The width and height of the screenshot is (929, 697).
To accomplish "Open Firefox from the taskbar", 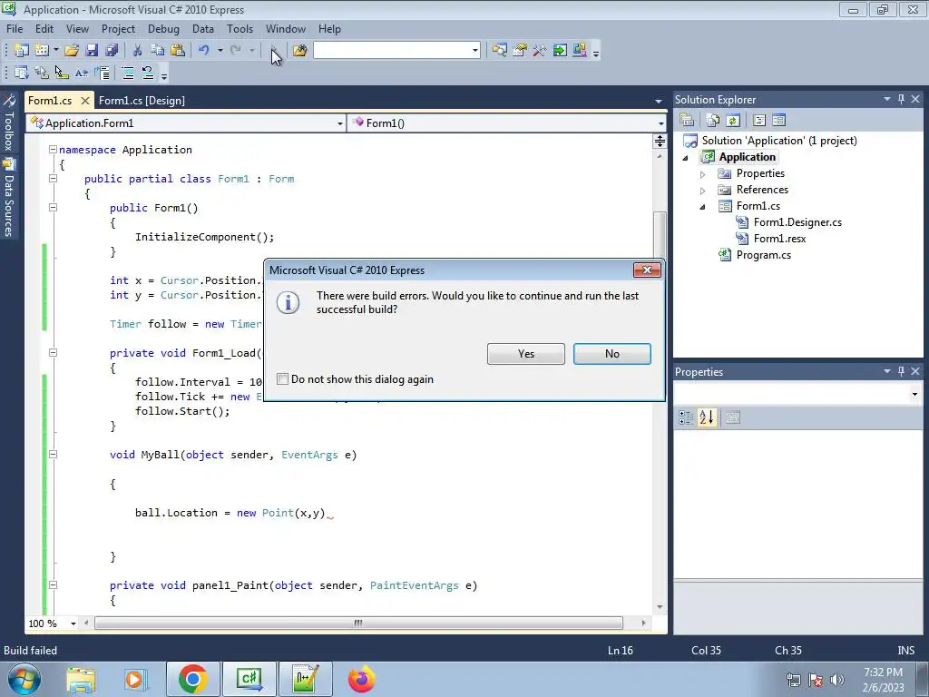I will tap(361, 679).
